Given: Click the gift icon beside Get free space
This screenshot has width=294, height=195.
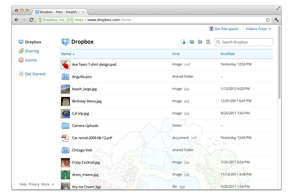Looking at the screenshot, I should (211, 29).
